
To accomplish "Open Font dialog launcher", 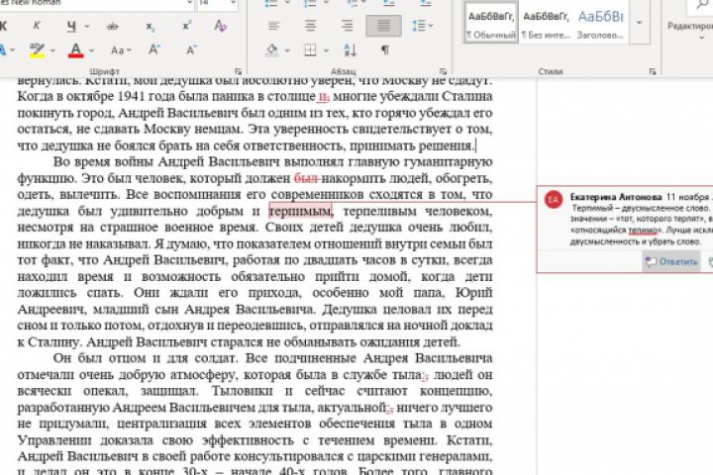I will [238, 71].
